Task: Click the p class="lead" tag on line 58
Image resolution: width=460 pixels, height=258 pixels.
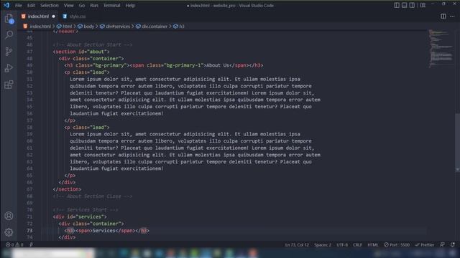Action: click(87, 128)
